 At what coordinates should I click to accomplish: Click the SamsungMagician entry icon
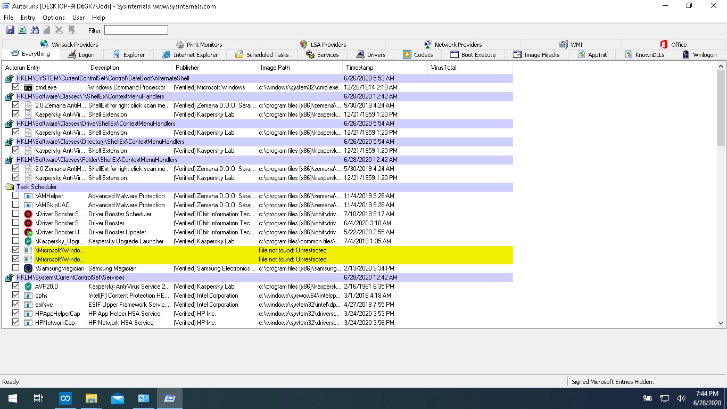coord(28,268)
